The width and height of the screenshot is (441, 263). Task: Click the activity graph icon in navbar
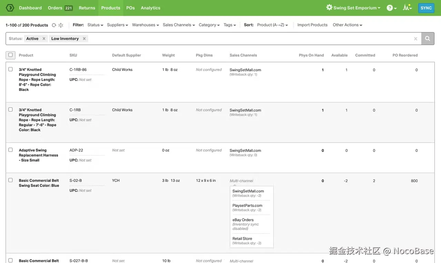click(407, 8)
